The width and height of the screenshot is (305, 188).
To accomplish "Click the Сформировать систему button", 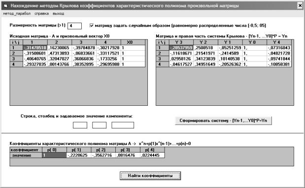I will click(223, 121).
